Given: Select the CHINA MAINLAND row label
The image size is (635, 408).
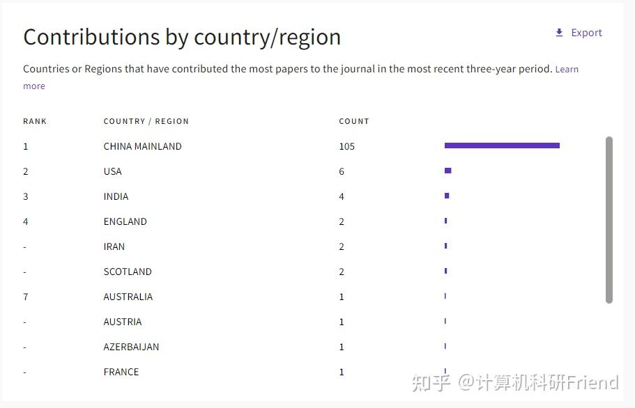Looking at the screenshot, I should tap(142, 146).
